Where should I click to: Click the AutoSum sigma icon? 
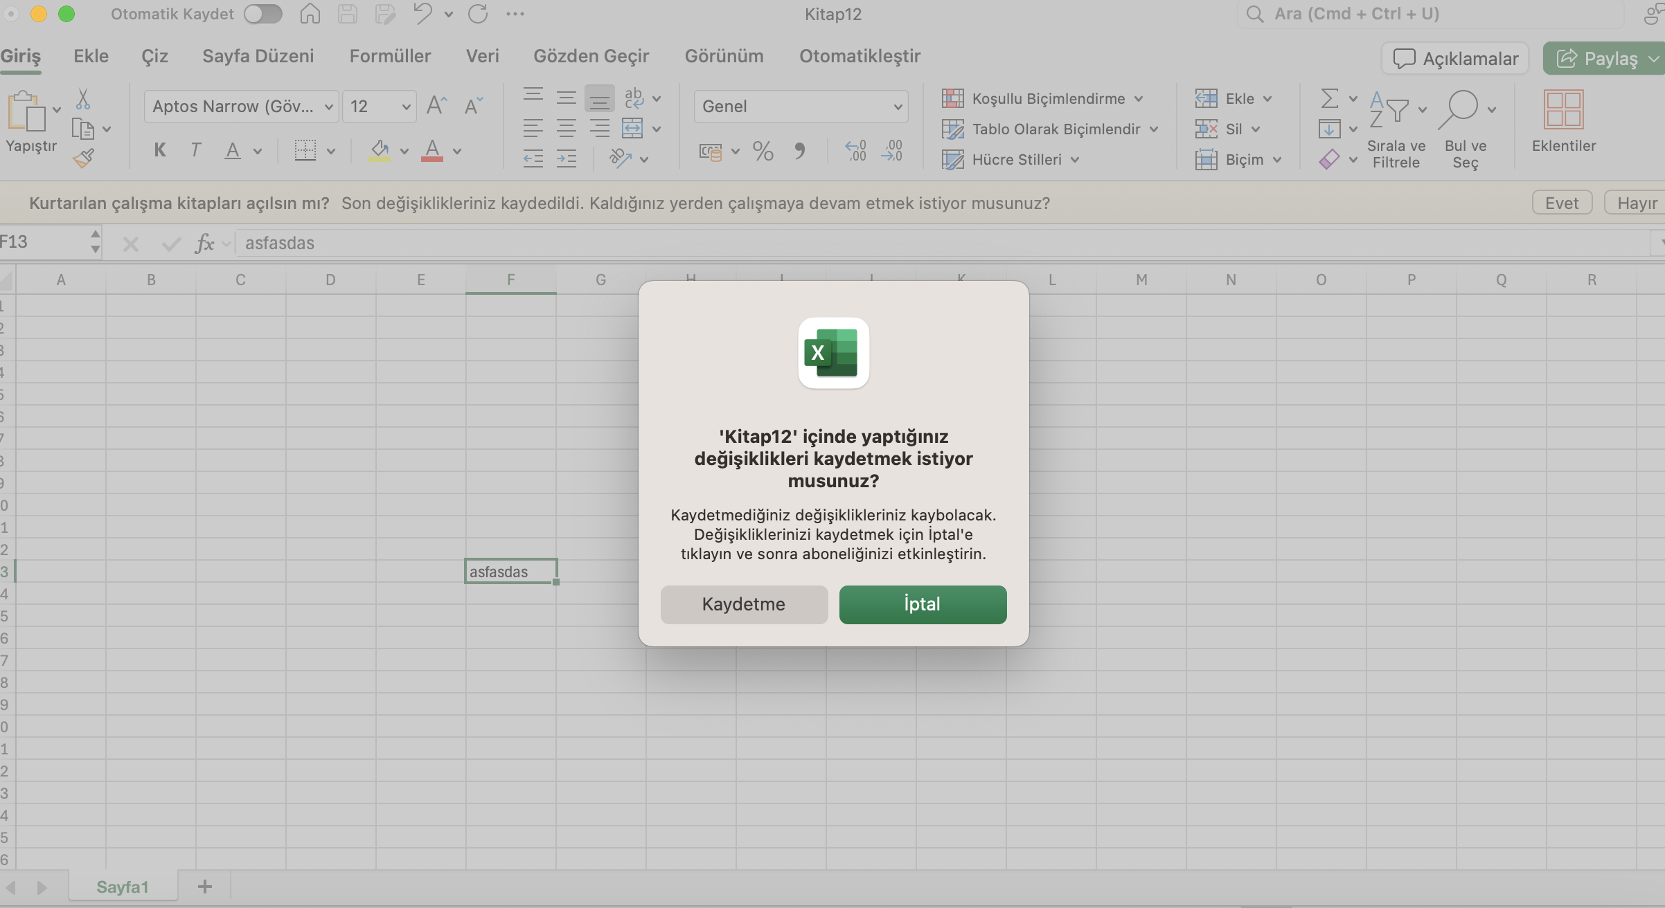[x=1330, y=98]
